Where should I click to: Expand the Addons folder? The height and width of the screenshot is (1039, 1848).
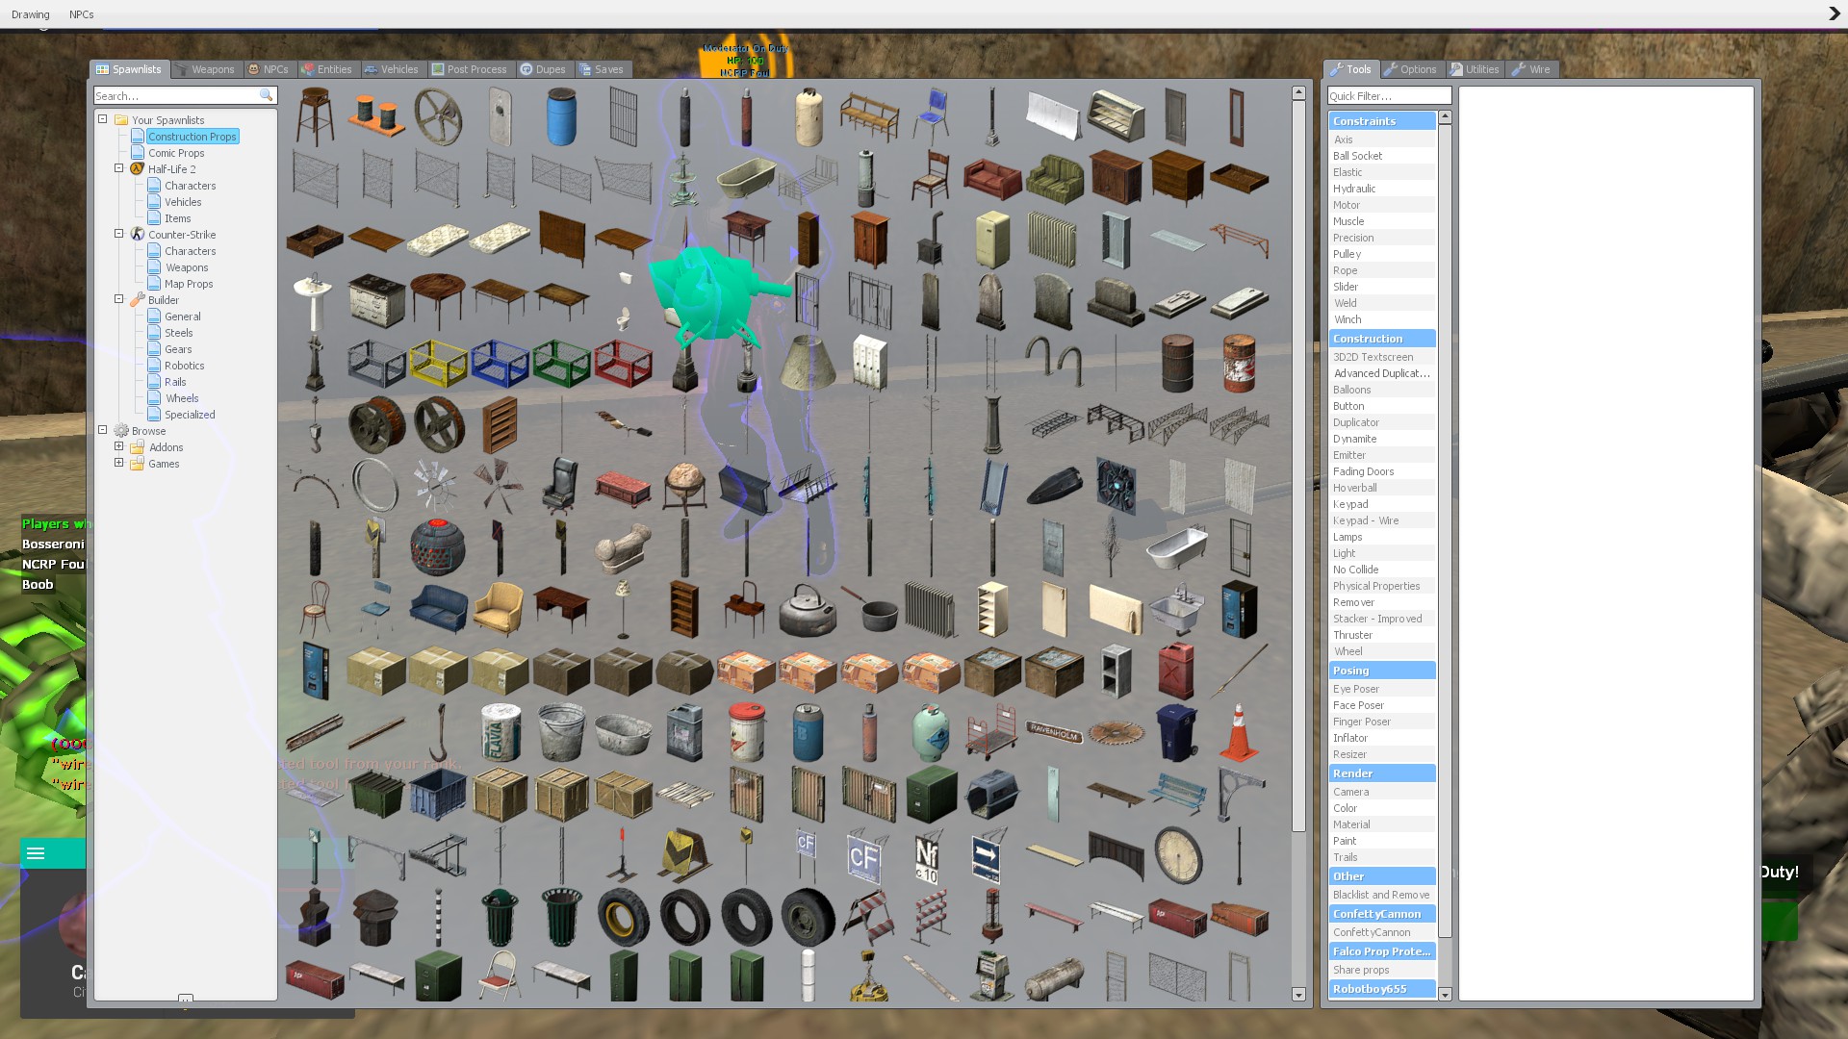click(119, 446)
